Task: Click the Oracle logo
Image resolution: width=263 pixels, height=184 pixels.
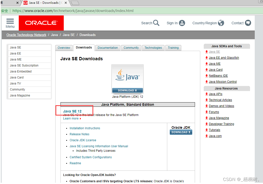Action: point(41,23)
